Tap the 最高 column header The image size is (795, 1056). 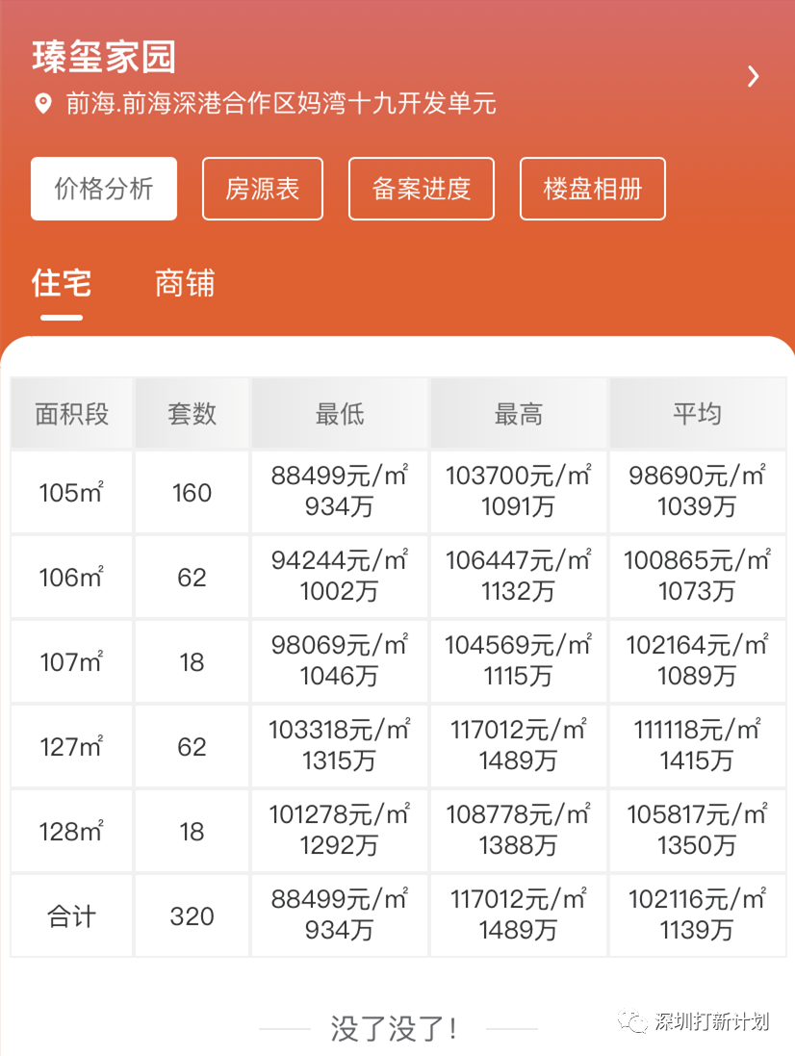tap(519, 414)
